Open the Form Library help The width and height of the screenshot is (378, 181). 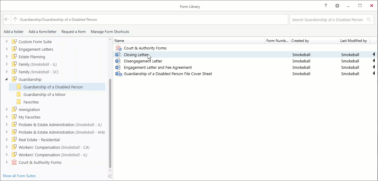[x=326, y=5]
